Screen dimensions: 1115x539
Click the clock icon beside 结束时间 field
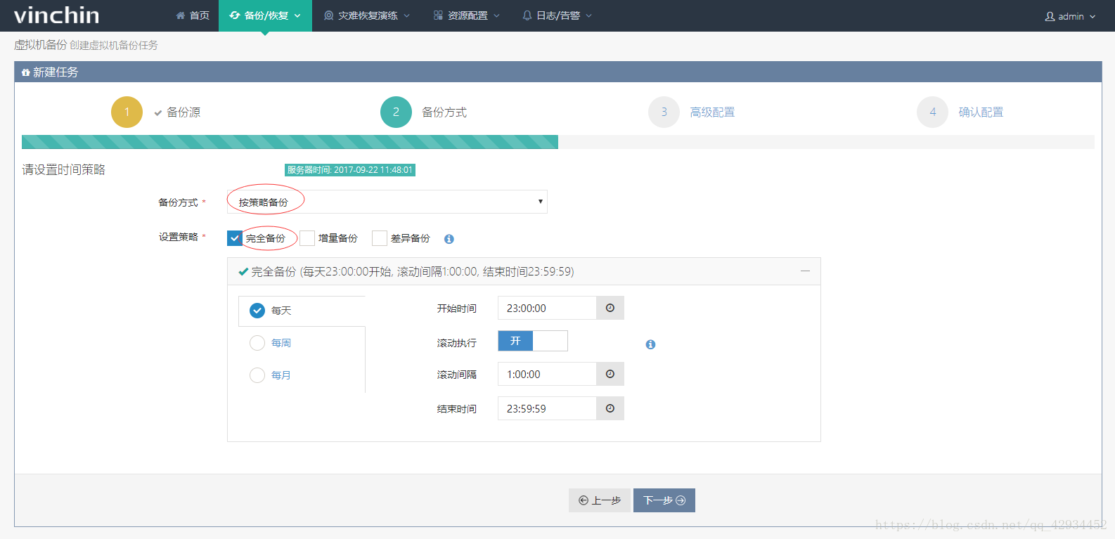(610, 408)
